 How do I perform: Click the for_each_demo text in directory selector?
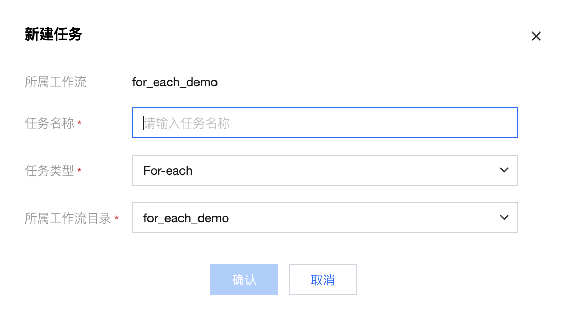tap(186, 218)
